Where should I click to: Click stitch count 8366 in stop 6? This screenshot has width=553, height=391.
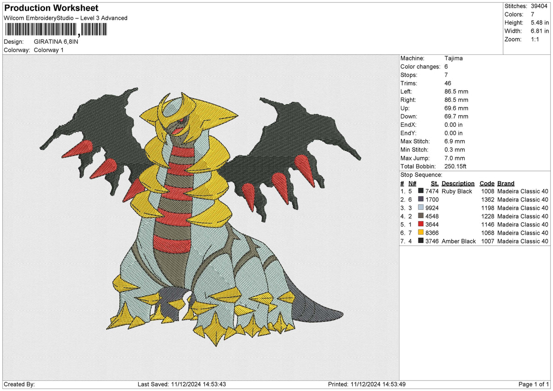pos(432,233)
